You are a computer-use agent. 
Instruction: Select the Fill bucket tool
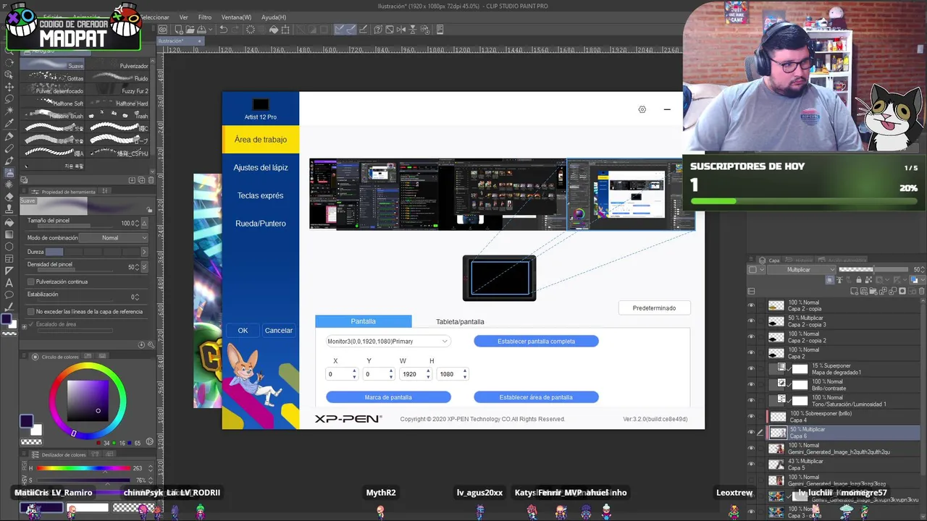pyautogui.click(x=9, y=222)
